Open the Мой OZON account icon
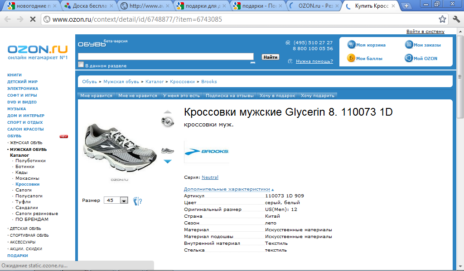The width and height of the screenshot is (464, 271). [x=409, y=58]
